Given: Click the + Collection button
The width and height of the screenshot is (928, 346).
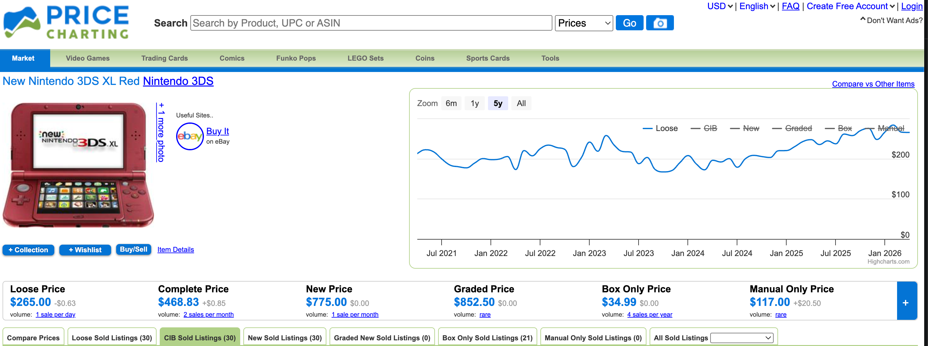Looking at the screenshot, I should (28, 249).
